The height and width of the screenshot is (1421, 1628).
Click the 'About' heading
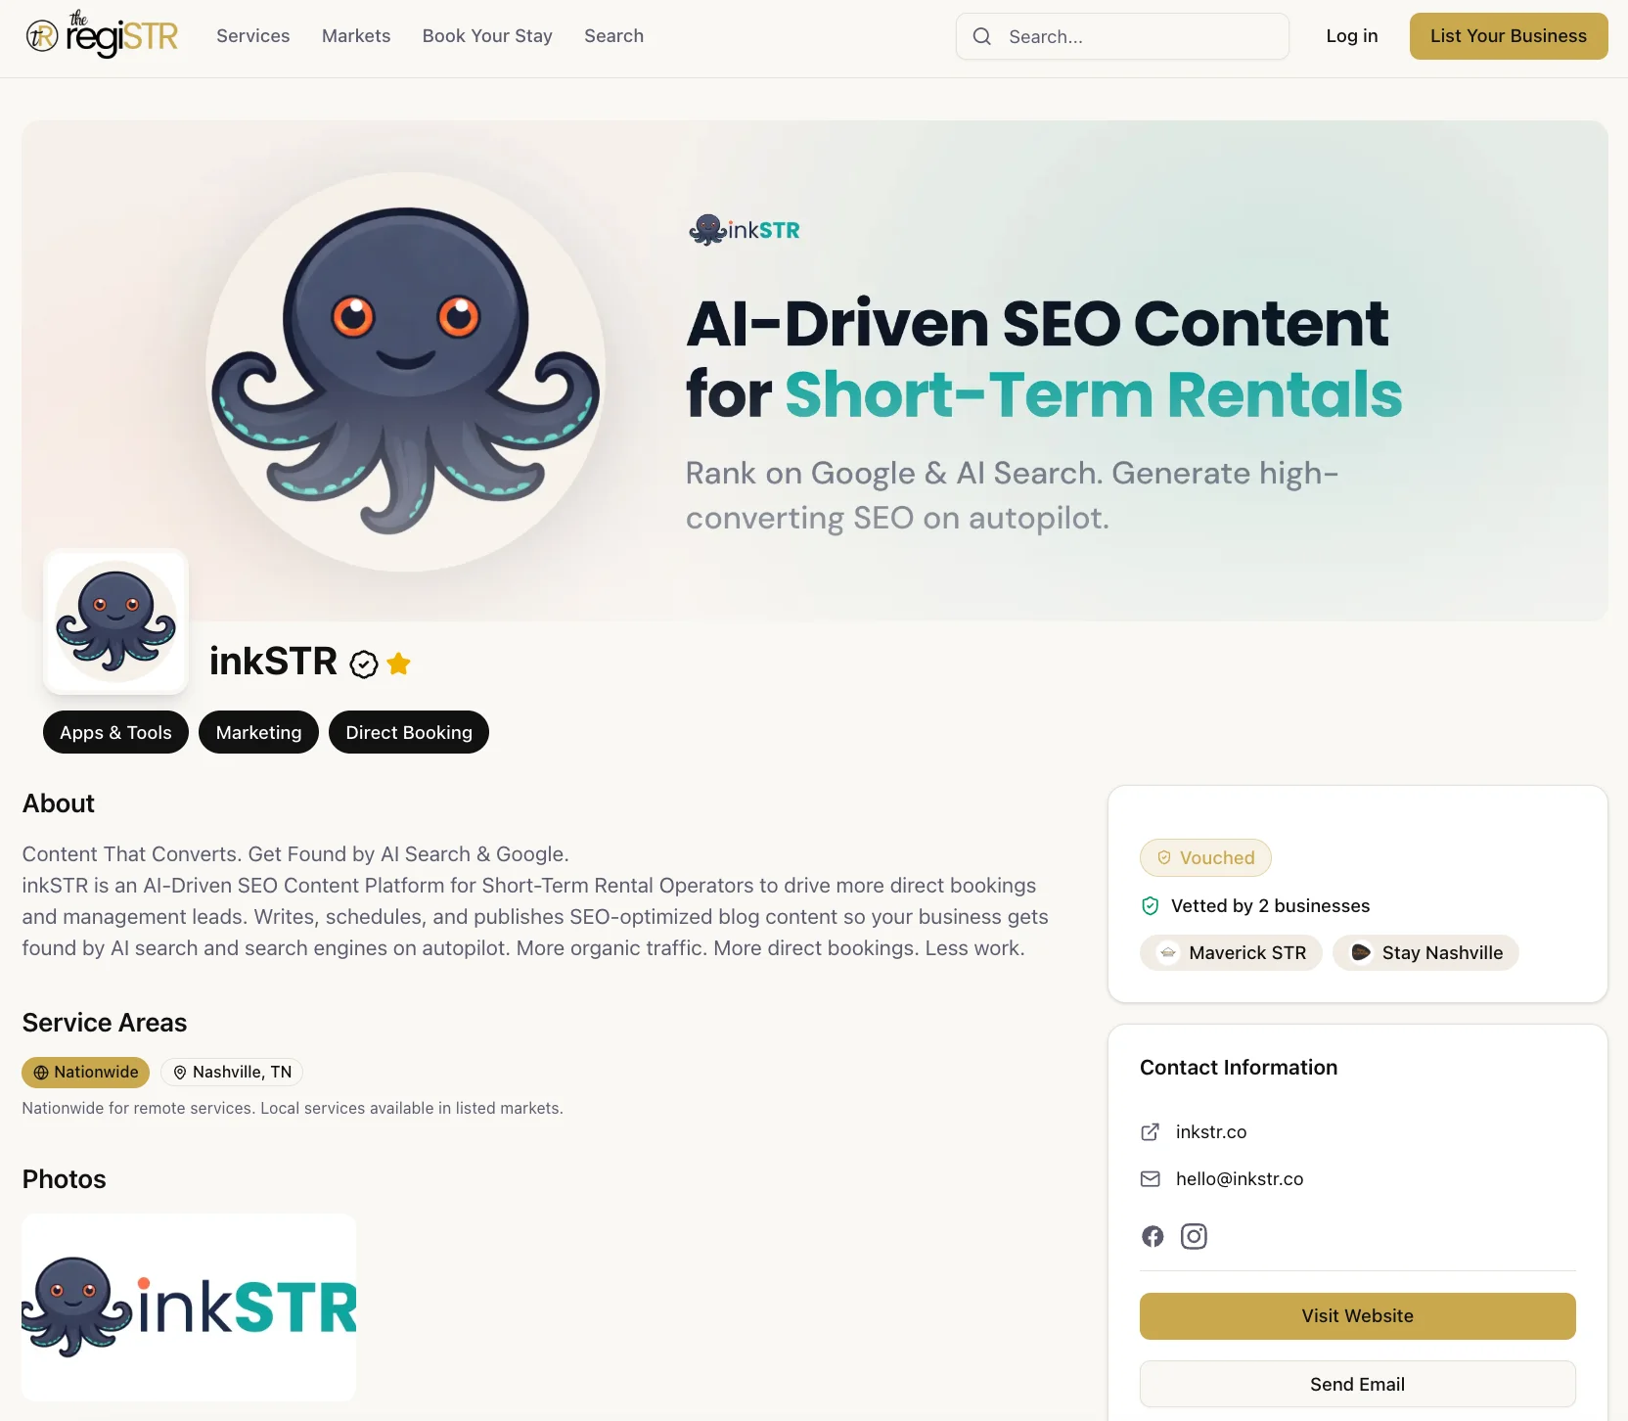(59, 803)
